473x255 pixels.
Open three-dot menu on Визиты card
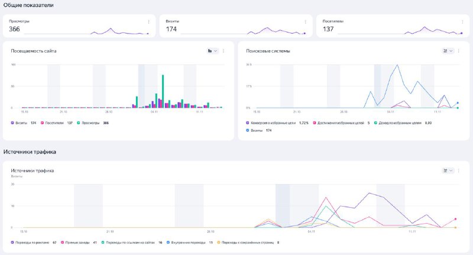click(x=305, y=21)
